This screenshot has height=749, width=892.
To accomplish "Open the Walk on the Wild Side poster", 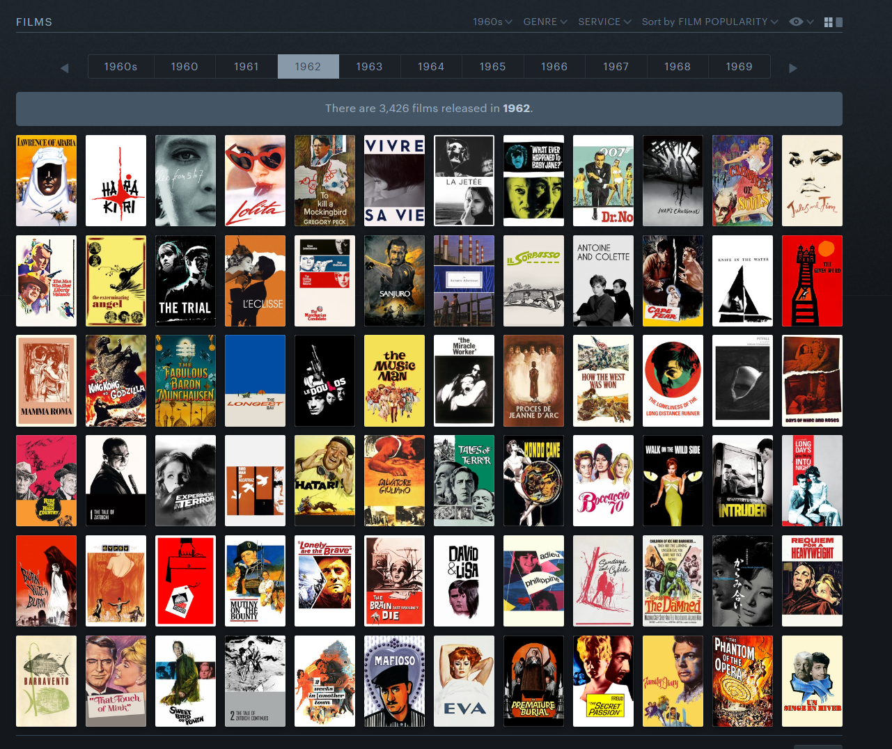I will [673, 481].
